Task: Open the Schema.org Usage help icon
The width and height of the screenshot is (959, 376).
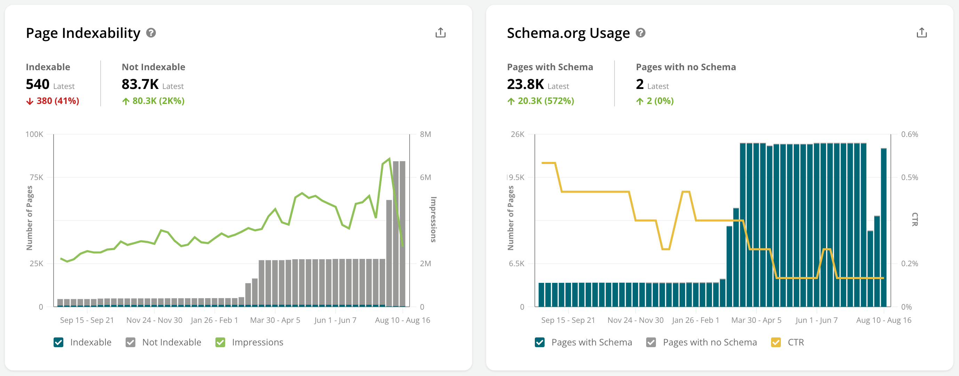Action: click(640, 33)
